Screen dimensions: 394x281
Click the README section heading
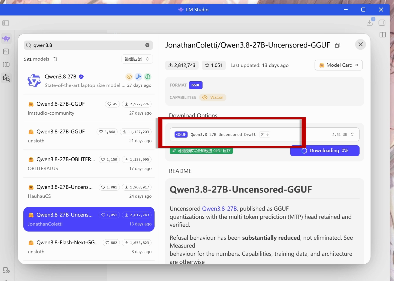(180, 171)
